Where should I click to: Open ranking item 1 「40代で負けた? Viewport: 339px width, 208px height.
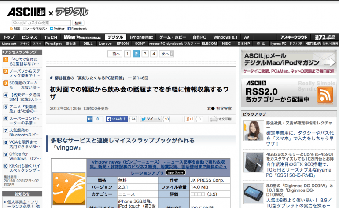(24, 62)
